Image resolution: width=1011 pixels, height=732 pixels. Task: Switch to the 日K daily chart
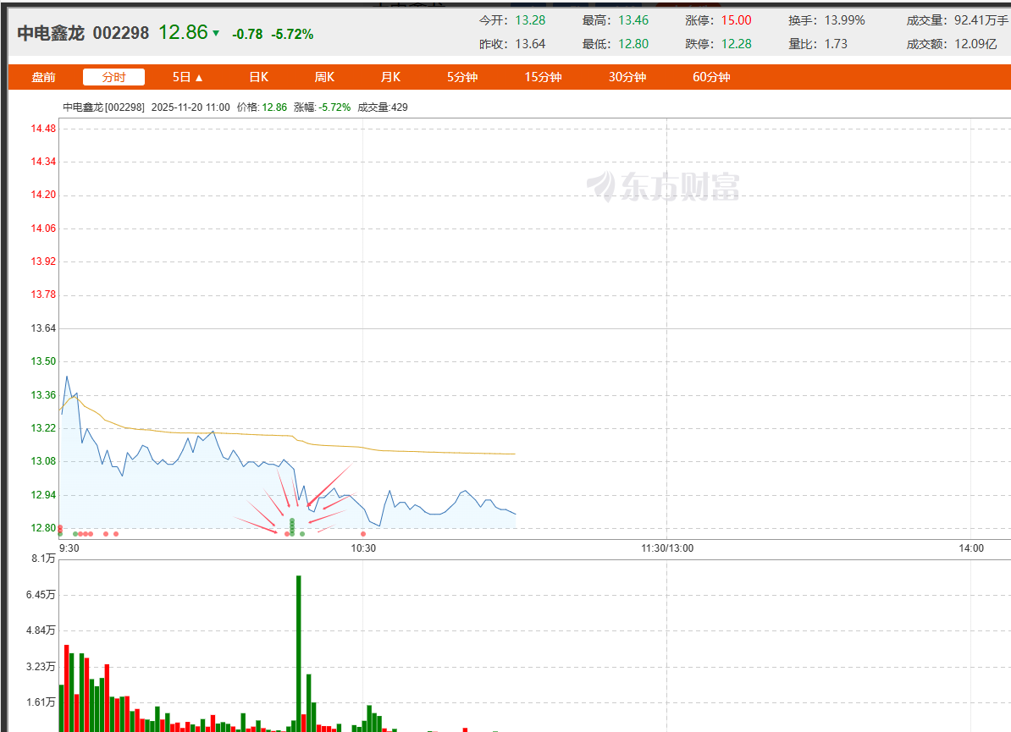(258, 77)
